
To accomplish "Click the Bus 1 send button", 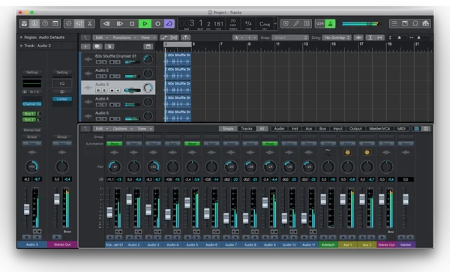I will 28,114.
